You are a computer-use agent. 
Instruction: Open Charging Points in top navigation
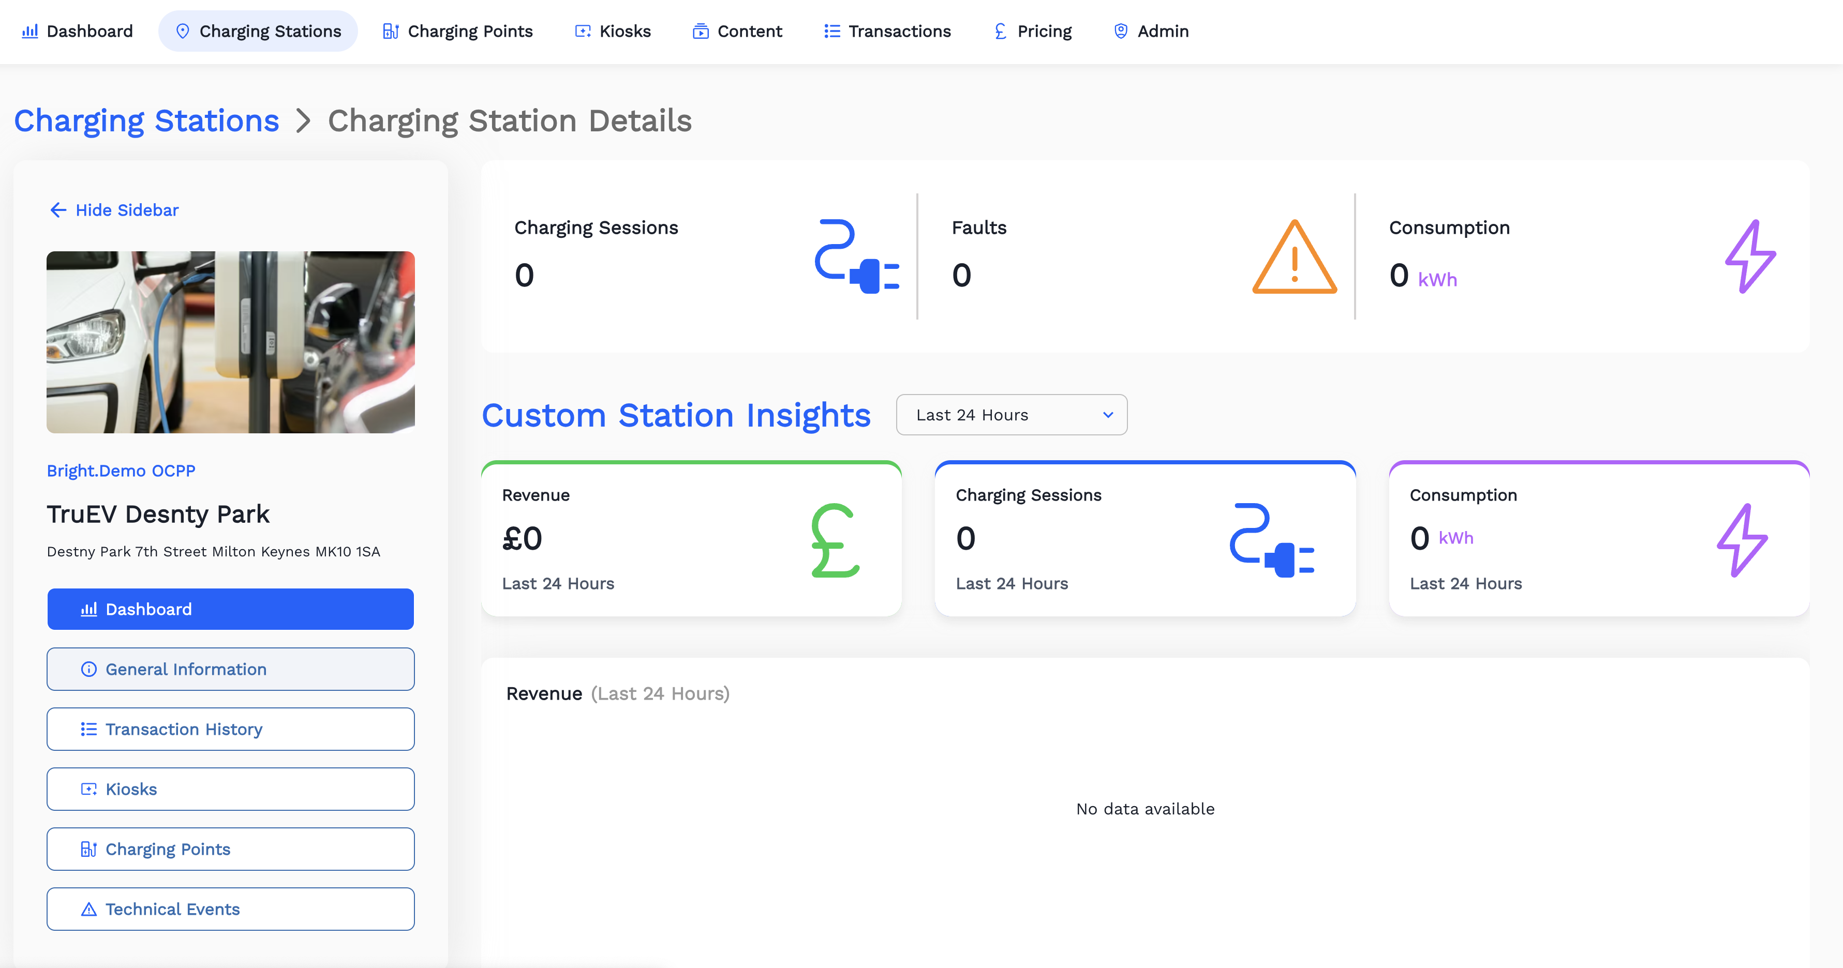pyautogui.click(x=458, y=32)
